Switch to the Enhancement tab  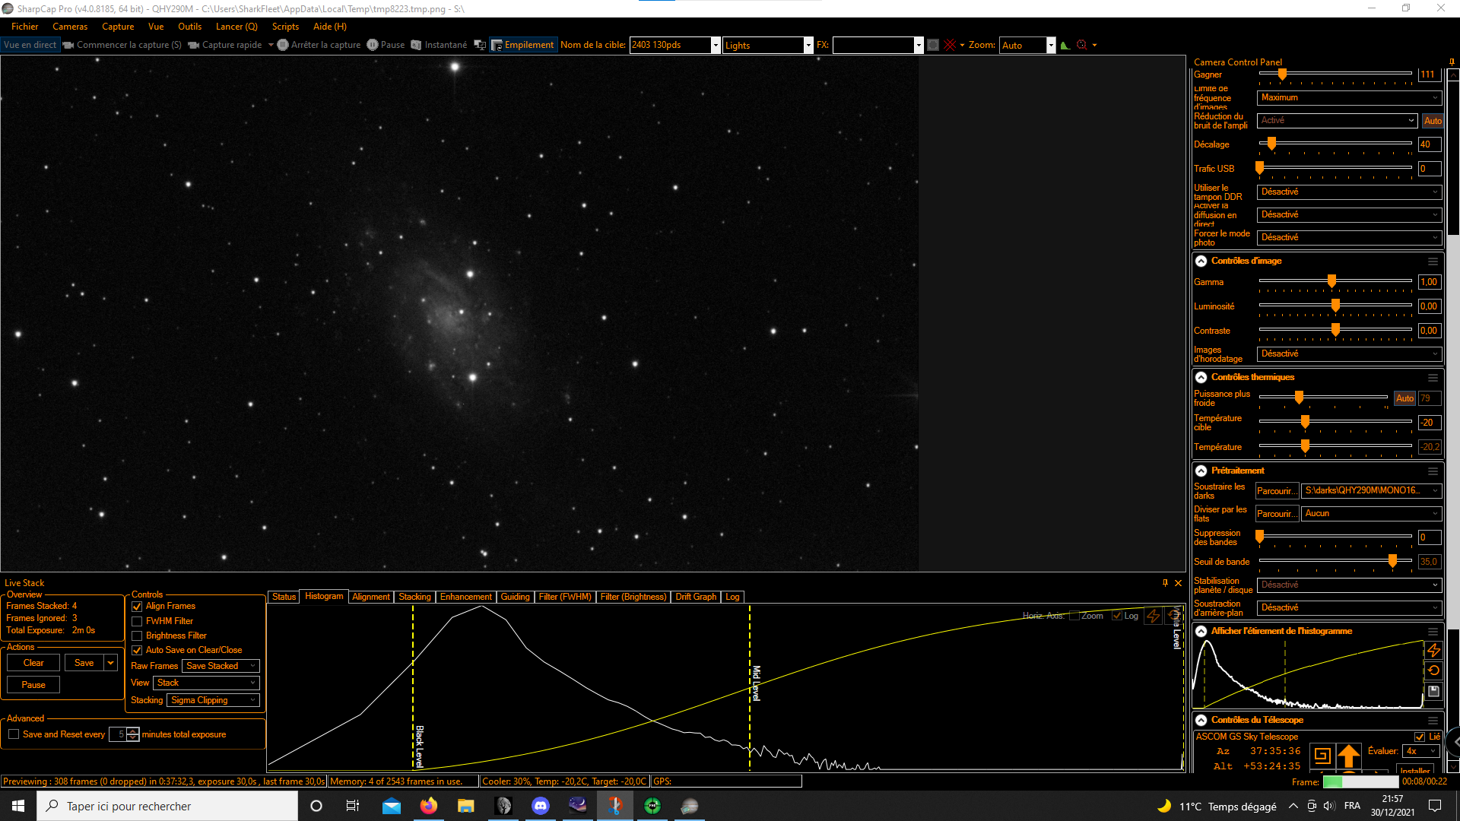click(x=465, y=597)
